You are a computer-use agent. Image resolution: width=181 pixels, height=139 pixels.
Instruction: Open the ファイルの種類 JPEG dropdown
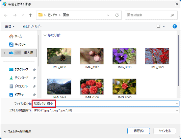point(106,110)
